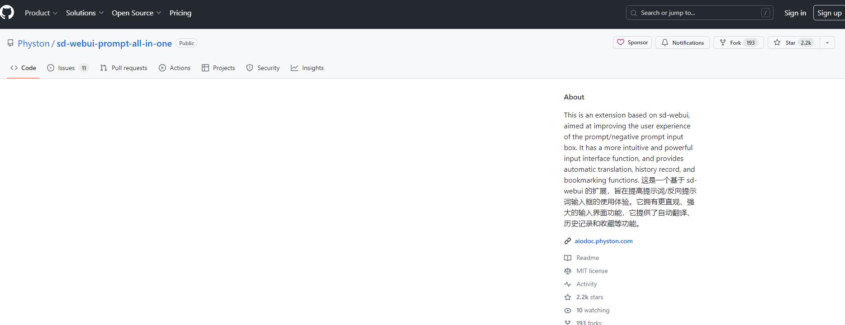Click the book icon beside Readme
845x325 pixels.
(568, 258)
